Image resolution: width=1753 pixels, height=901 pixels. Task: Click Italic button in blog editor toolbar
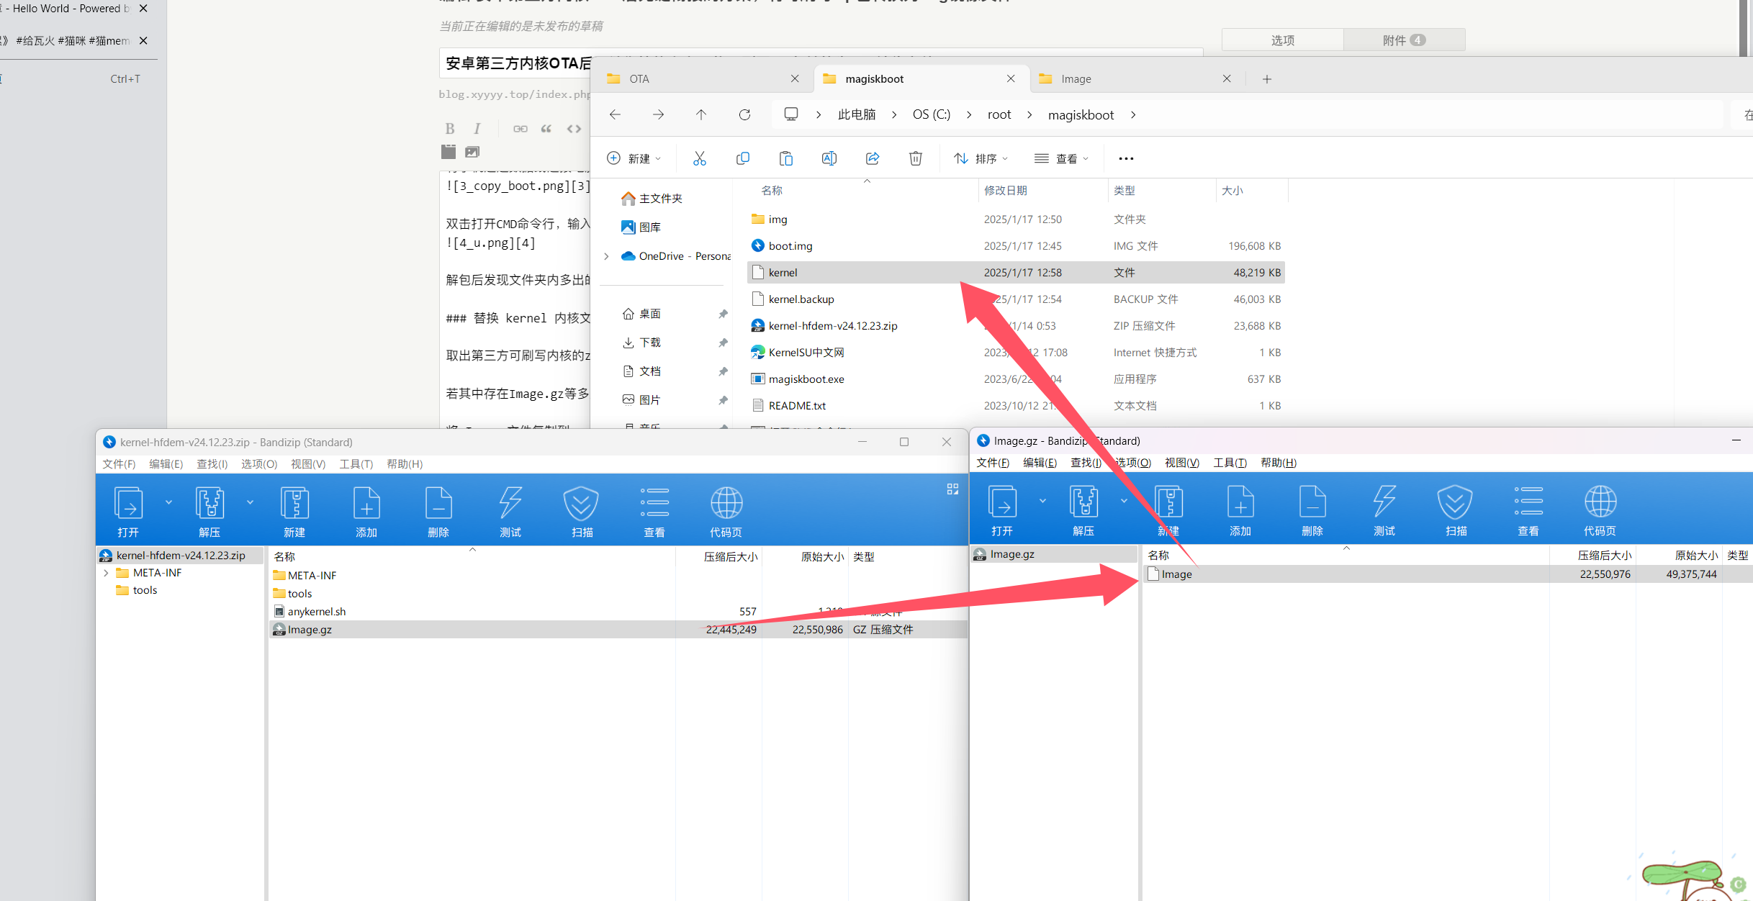click(477, 129)
